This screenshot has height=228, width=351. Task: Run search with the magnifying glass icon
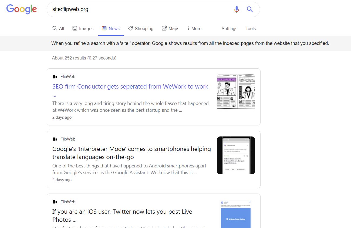click(x=250, y=9)
